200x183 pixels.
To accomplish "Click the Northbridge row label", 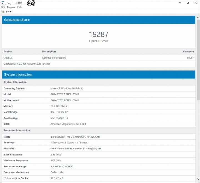I will point(11,112).
